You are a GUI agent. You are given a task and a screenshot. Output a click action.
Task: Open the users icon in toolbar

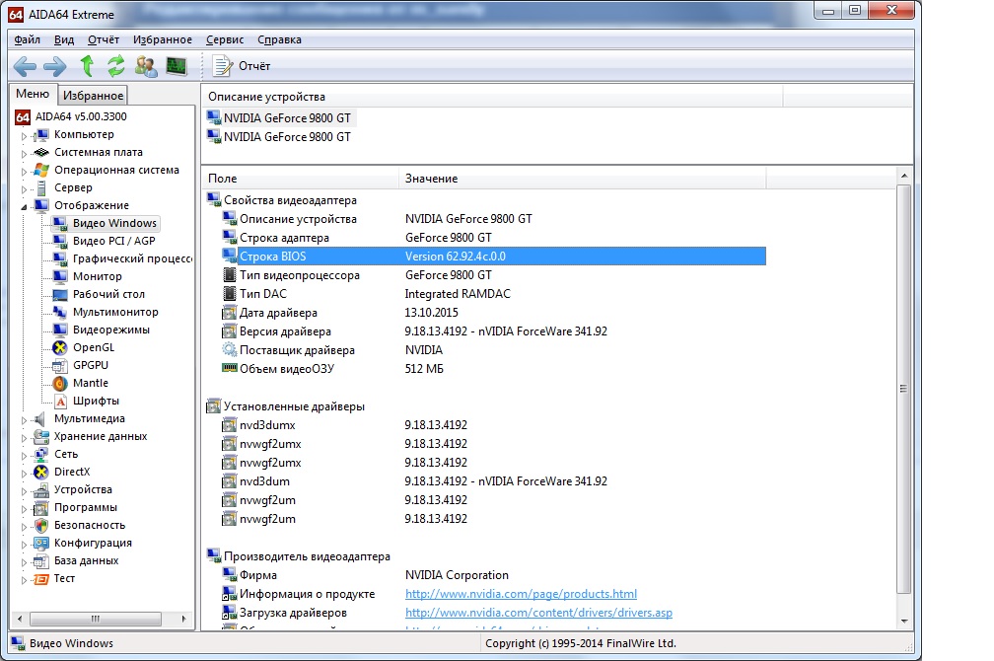coord(146,66)
